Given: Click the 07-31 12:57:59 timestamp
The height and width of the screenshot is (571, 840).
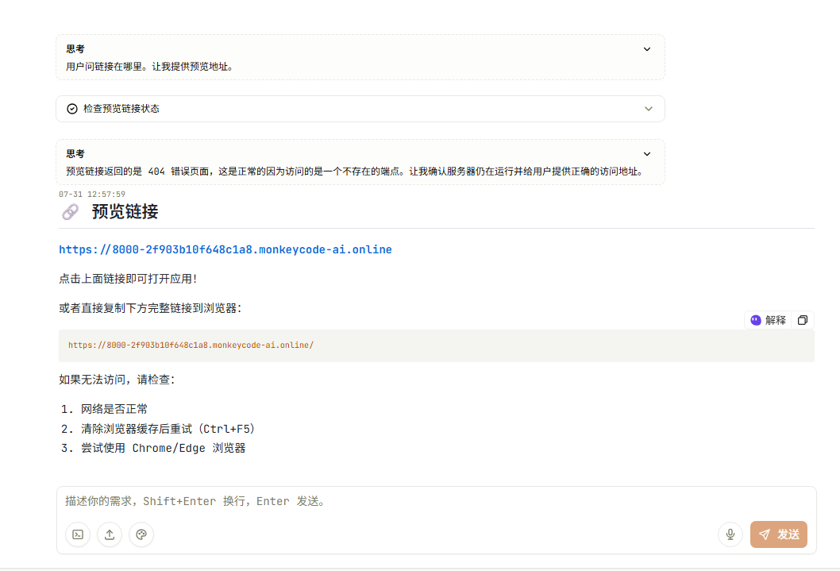Looking at the screenshot, I should [92, 195].
